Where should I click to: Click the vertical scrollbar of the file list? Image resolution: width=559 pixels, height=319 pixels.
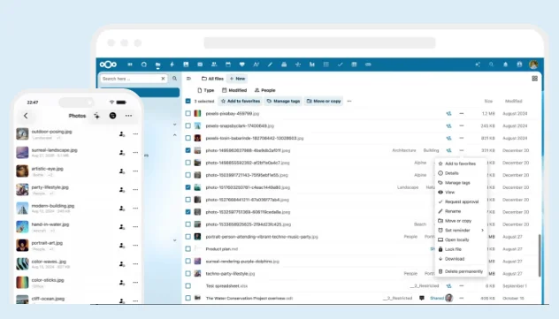point(540,254)
